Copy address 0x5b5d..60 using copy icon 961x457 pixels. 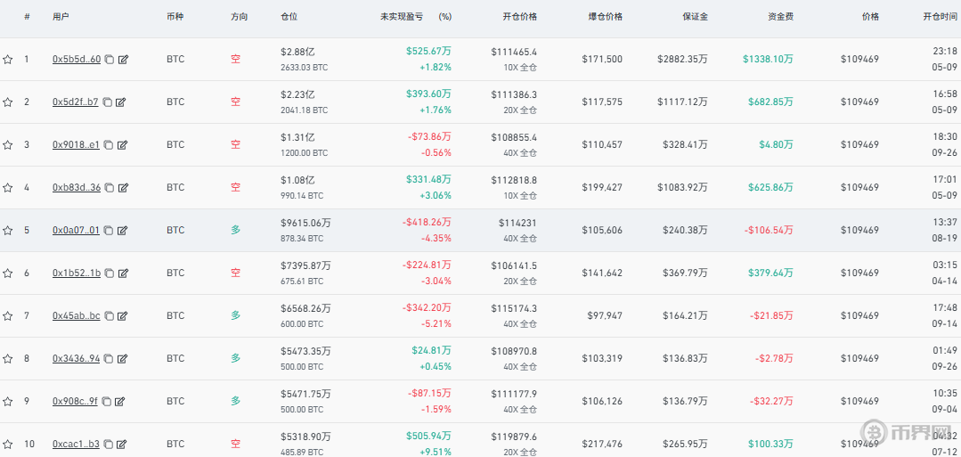109,60
